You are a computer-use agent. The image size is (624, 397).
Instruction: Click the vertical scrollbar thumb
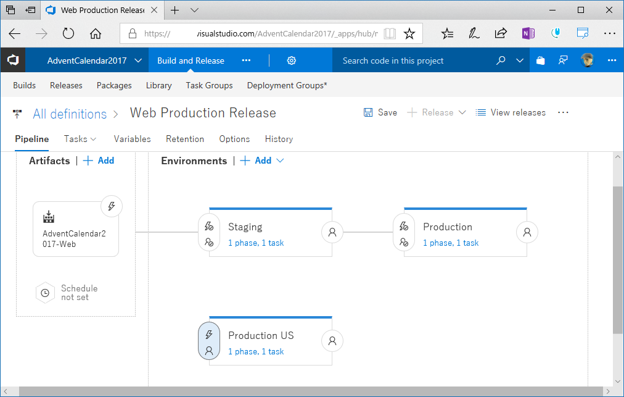[x=617, y=260]
